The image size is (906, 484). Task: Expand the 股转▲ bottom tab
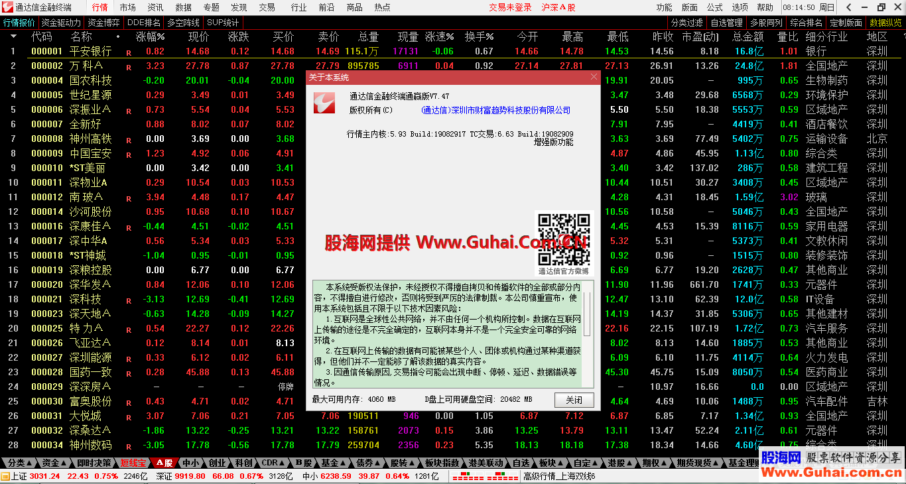pyautogui.click(x=402, y=463)
